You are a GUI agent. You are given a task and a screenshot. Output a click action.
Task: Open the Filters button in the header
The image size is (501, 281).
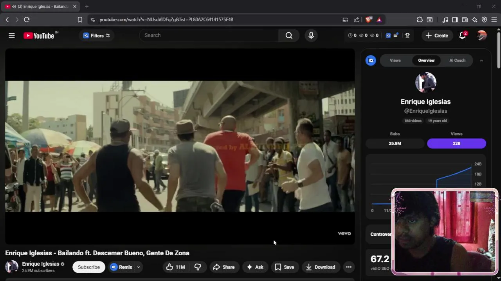pos(96,36)
